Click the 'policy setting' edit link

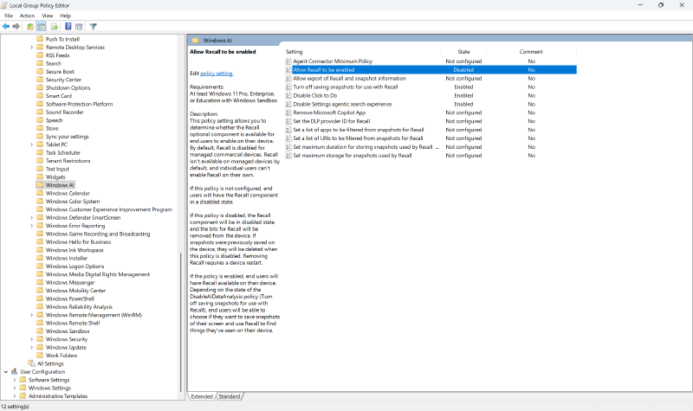(217, 74)
